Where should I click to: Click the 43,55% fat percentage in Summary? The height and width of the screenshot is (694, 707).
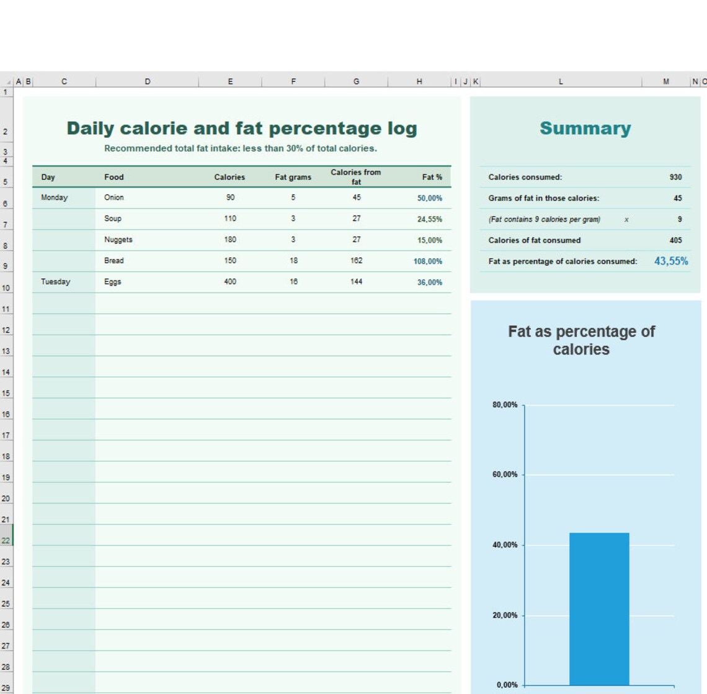[x=672, y=261]
